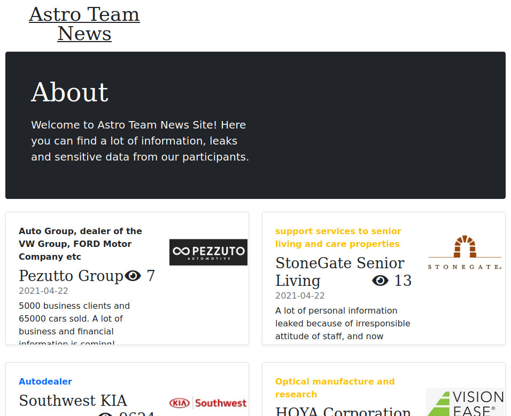
Task: Click the KIA Southwest logo image
Action: [x=208, y=403]
